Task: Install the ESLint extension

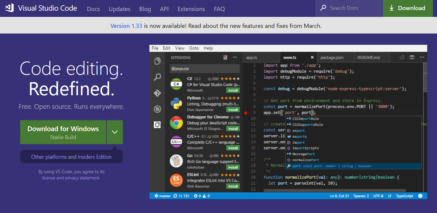Action: pyautogui.click(x=233, y=186)
